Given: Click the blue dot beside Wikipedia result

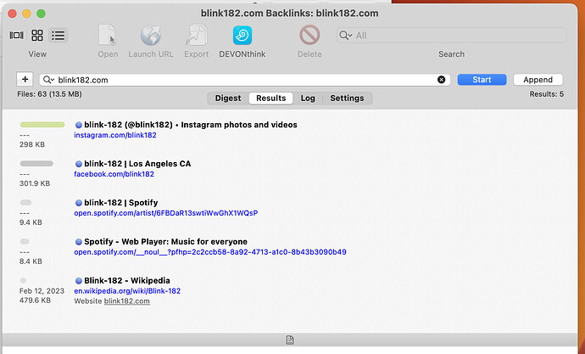Looking at the screenshot, I should [79, 281].
